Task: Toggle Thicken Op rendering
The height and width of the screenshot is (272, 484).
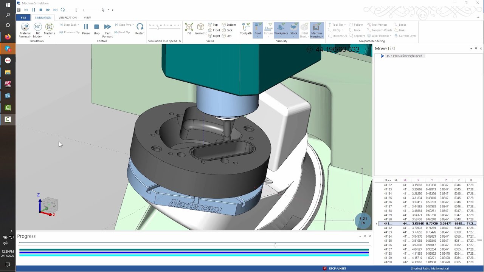Action: [337, 36]
